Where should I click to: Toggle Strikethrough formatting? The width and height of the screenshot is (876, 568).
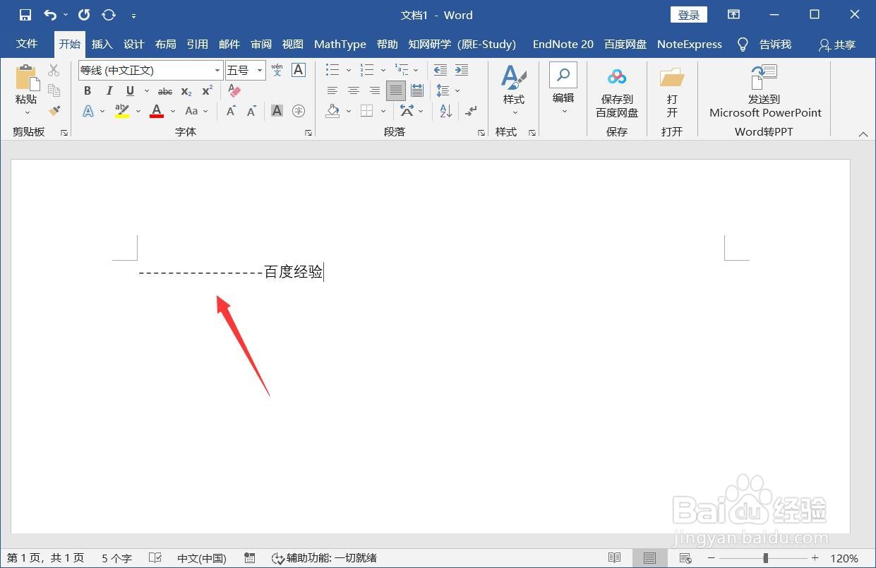tap(165, 91)
